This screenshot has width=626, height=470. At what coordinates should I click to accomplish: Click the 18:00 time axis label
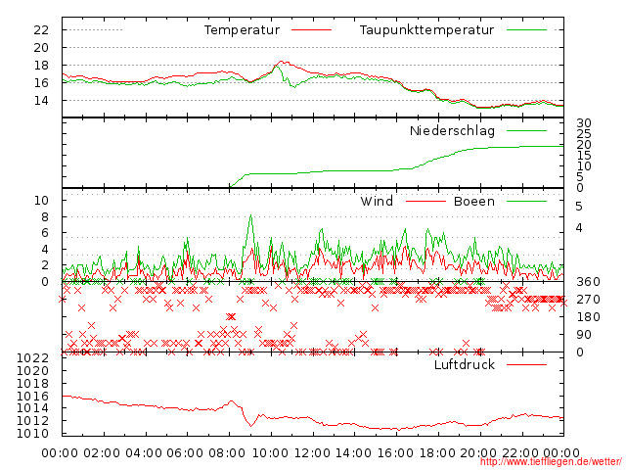click(x=437, y=453)
